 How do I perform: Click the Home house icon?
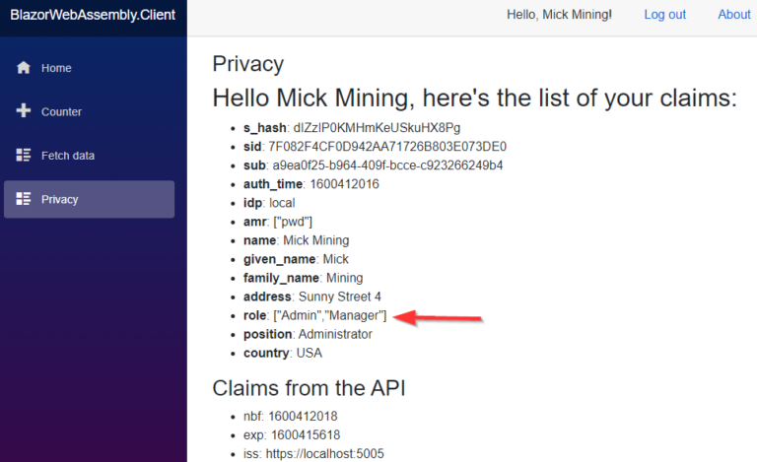point(24,68)
